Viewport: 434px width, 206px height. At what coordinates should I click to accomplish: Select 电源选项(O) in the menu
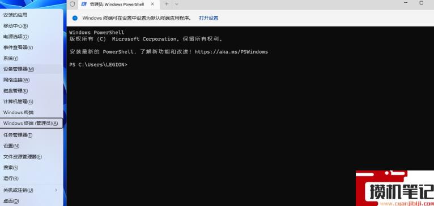coord(31,36)
